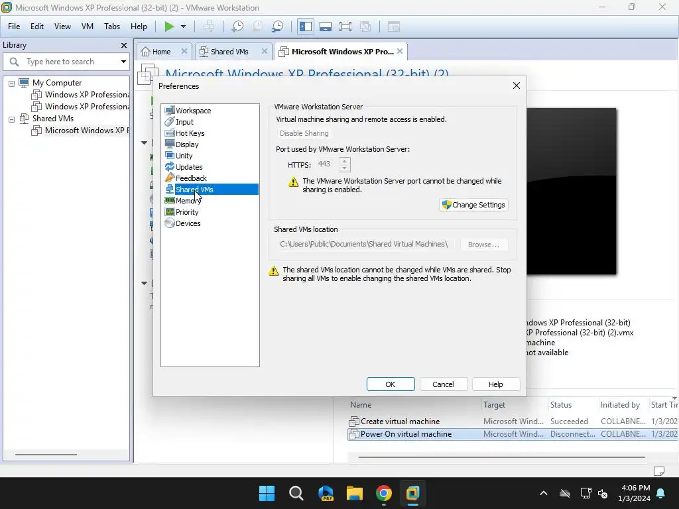Select Create virtual machine task row
The height and width of the screenshot is (509, 679).
point(513,421)
